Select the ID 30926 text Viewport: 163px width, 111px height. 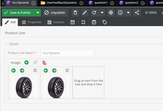click(151, 13)
